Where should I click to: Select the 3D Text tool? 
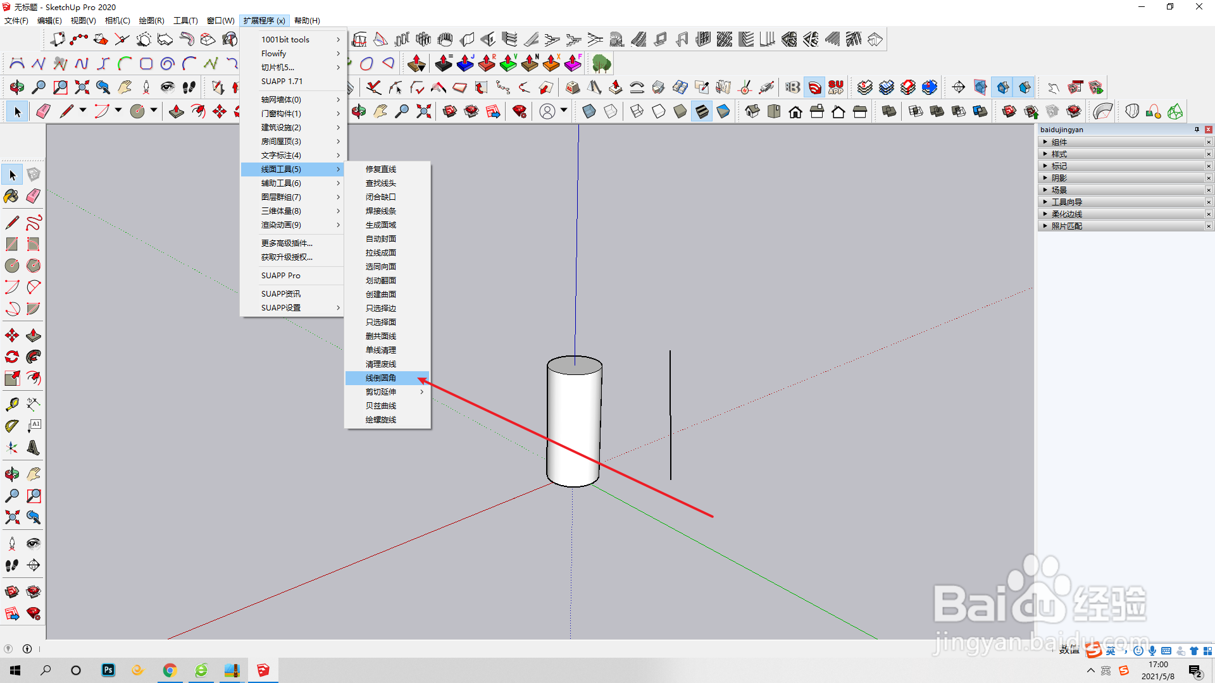[34, 448]
